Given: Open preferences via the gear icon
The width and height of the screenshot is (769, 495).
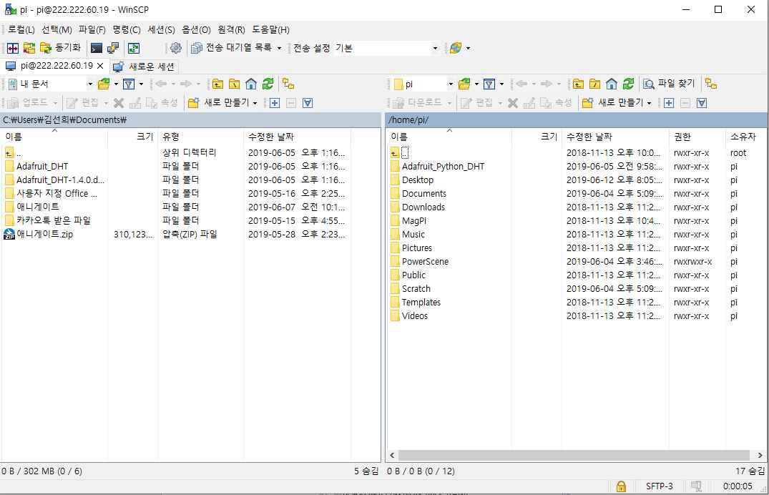Looking at the screenshot, I should [175, 48].
